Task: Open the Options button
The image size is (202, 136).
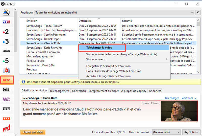Action: click(191, 132)
